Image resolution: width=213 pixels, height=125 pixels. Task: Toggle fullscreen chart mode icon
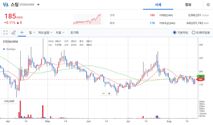pos(5,32)
